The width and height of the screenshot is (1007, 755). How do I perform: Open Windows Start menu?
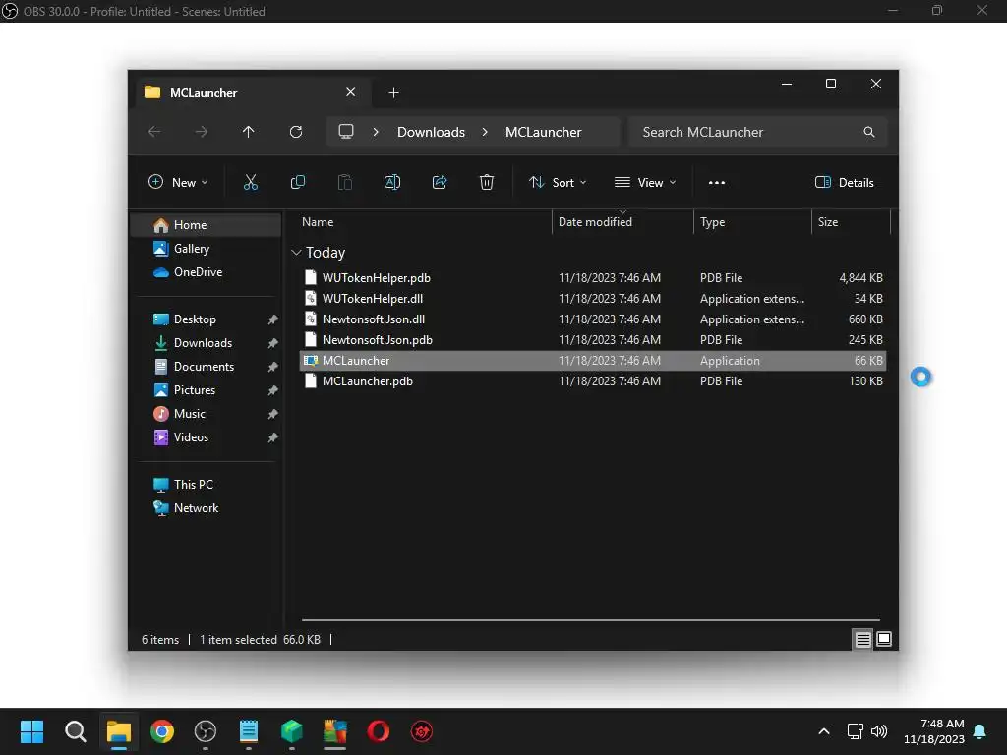(x=31, y=731)
